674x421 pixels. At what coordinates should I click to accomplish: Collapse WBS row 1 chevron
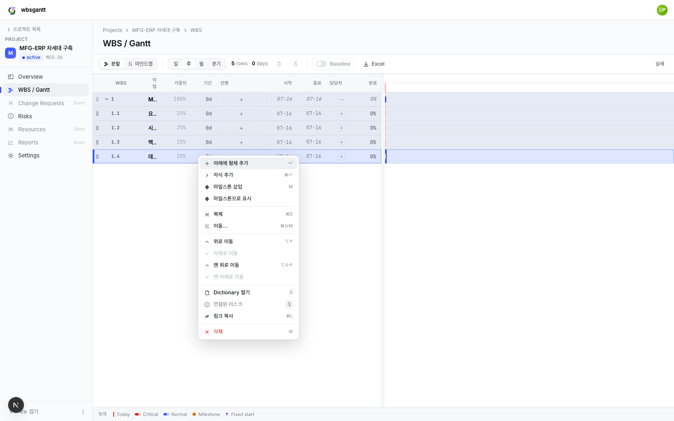pyautogui.click(x=107, y=99)
